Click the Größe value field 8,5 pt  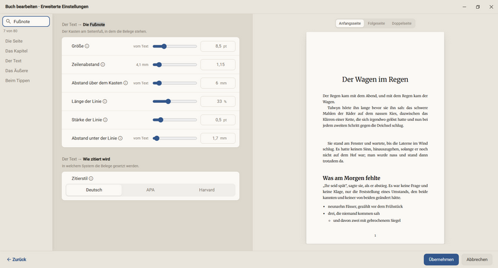pyautogui.click(x=218, y=46)
